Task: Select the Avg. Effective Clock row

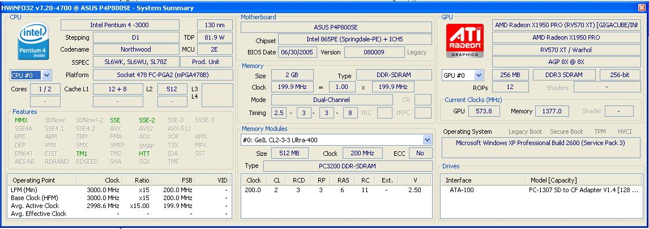Action: pyautogui.click(x=120, y=214)
